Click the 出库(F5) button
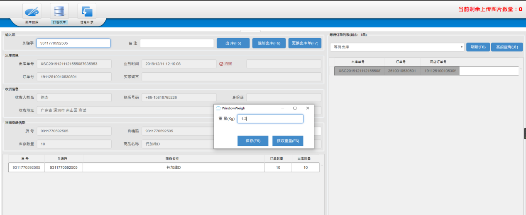 [x=233, y=43]
